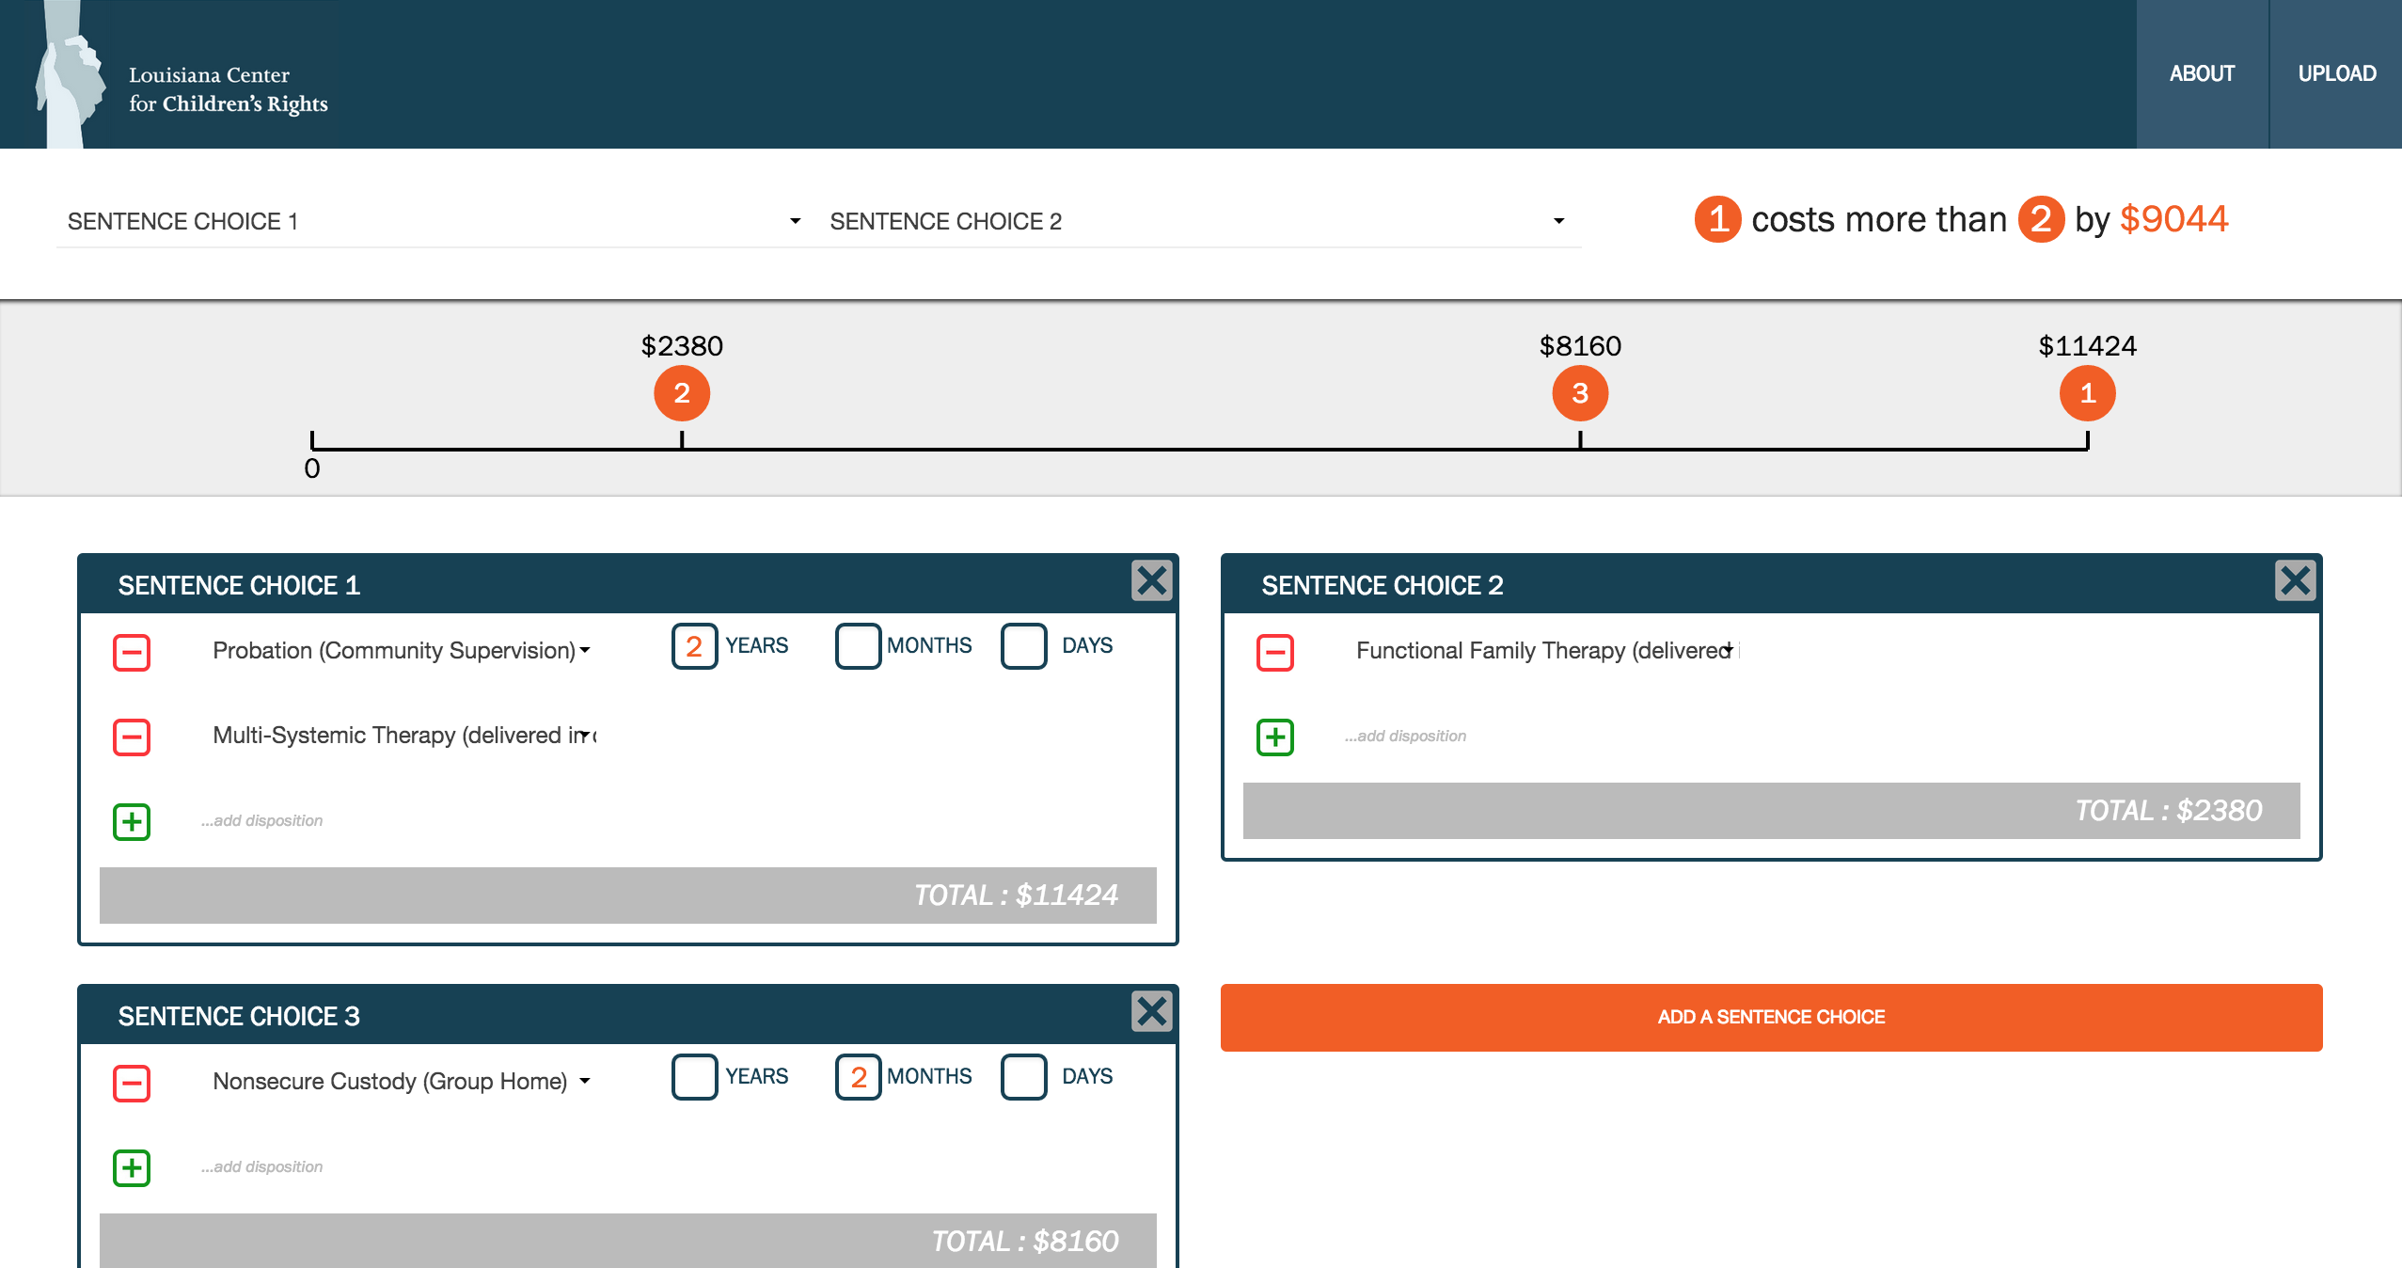Open the UPLOAD page
Screen dimensions: 2402x1268
[x=2336, y=73]
